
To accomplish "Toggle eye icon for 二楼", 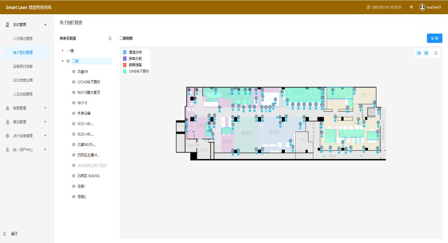I will (x=68, y=61).
